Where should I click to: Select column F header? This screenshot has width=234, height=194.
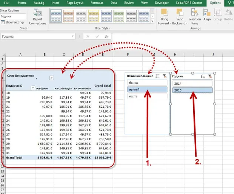point(128,54)
